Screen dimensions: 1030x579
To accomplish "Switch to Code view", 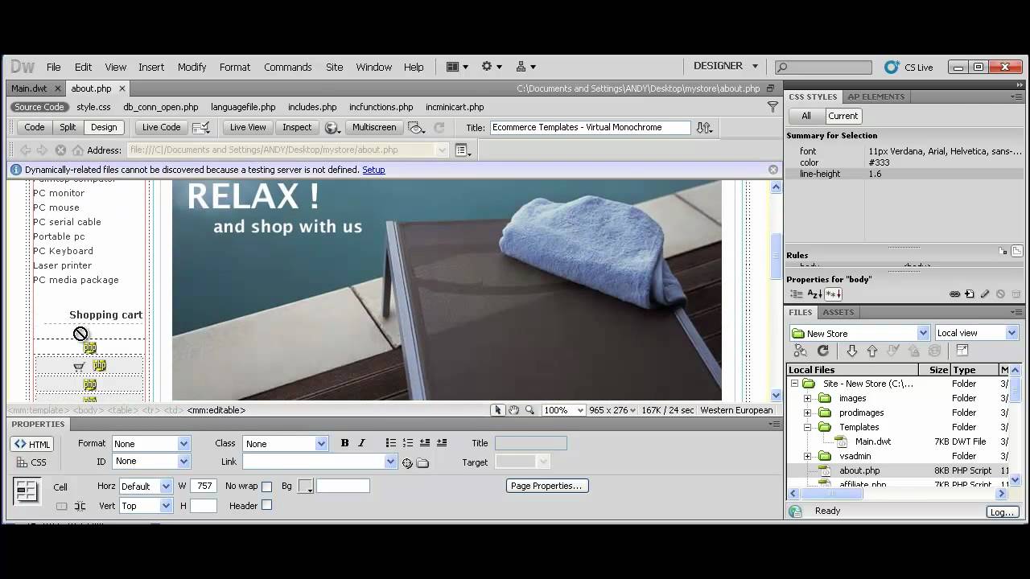I will (34, 127).
